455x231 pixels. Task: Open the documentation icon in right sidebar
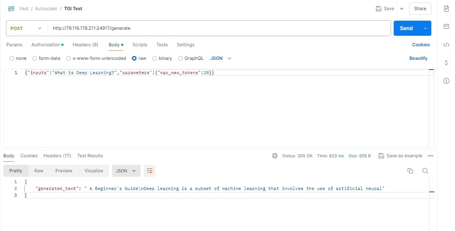[x=446, y=9]
